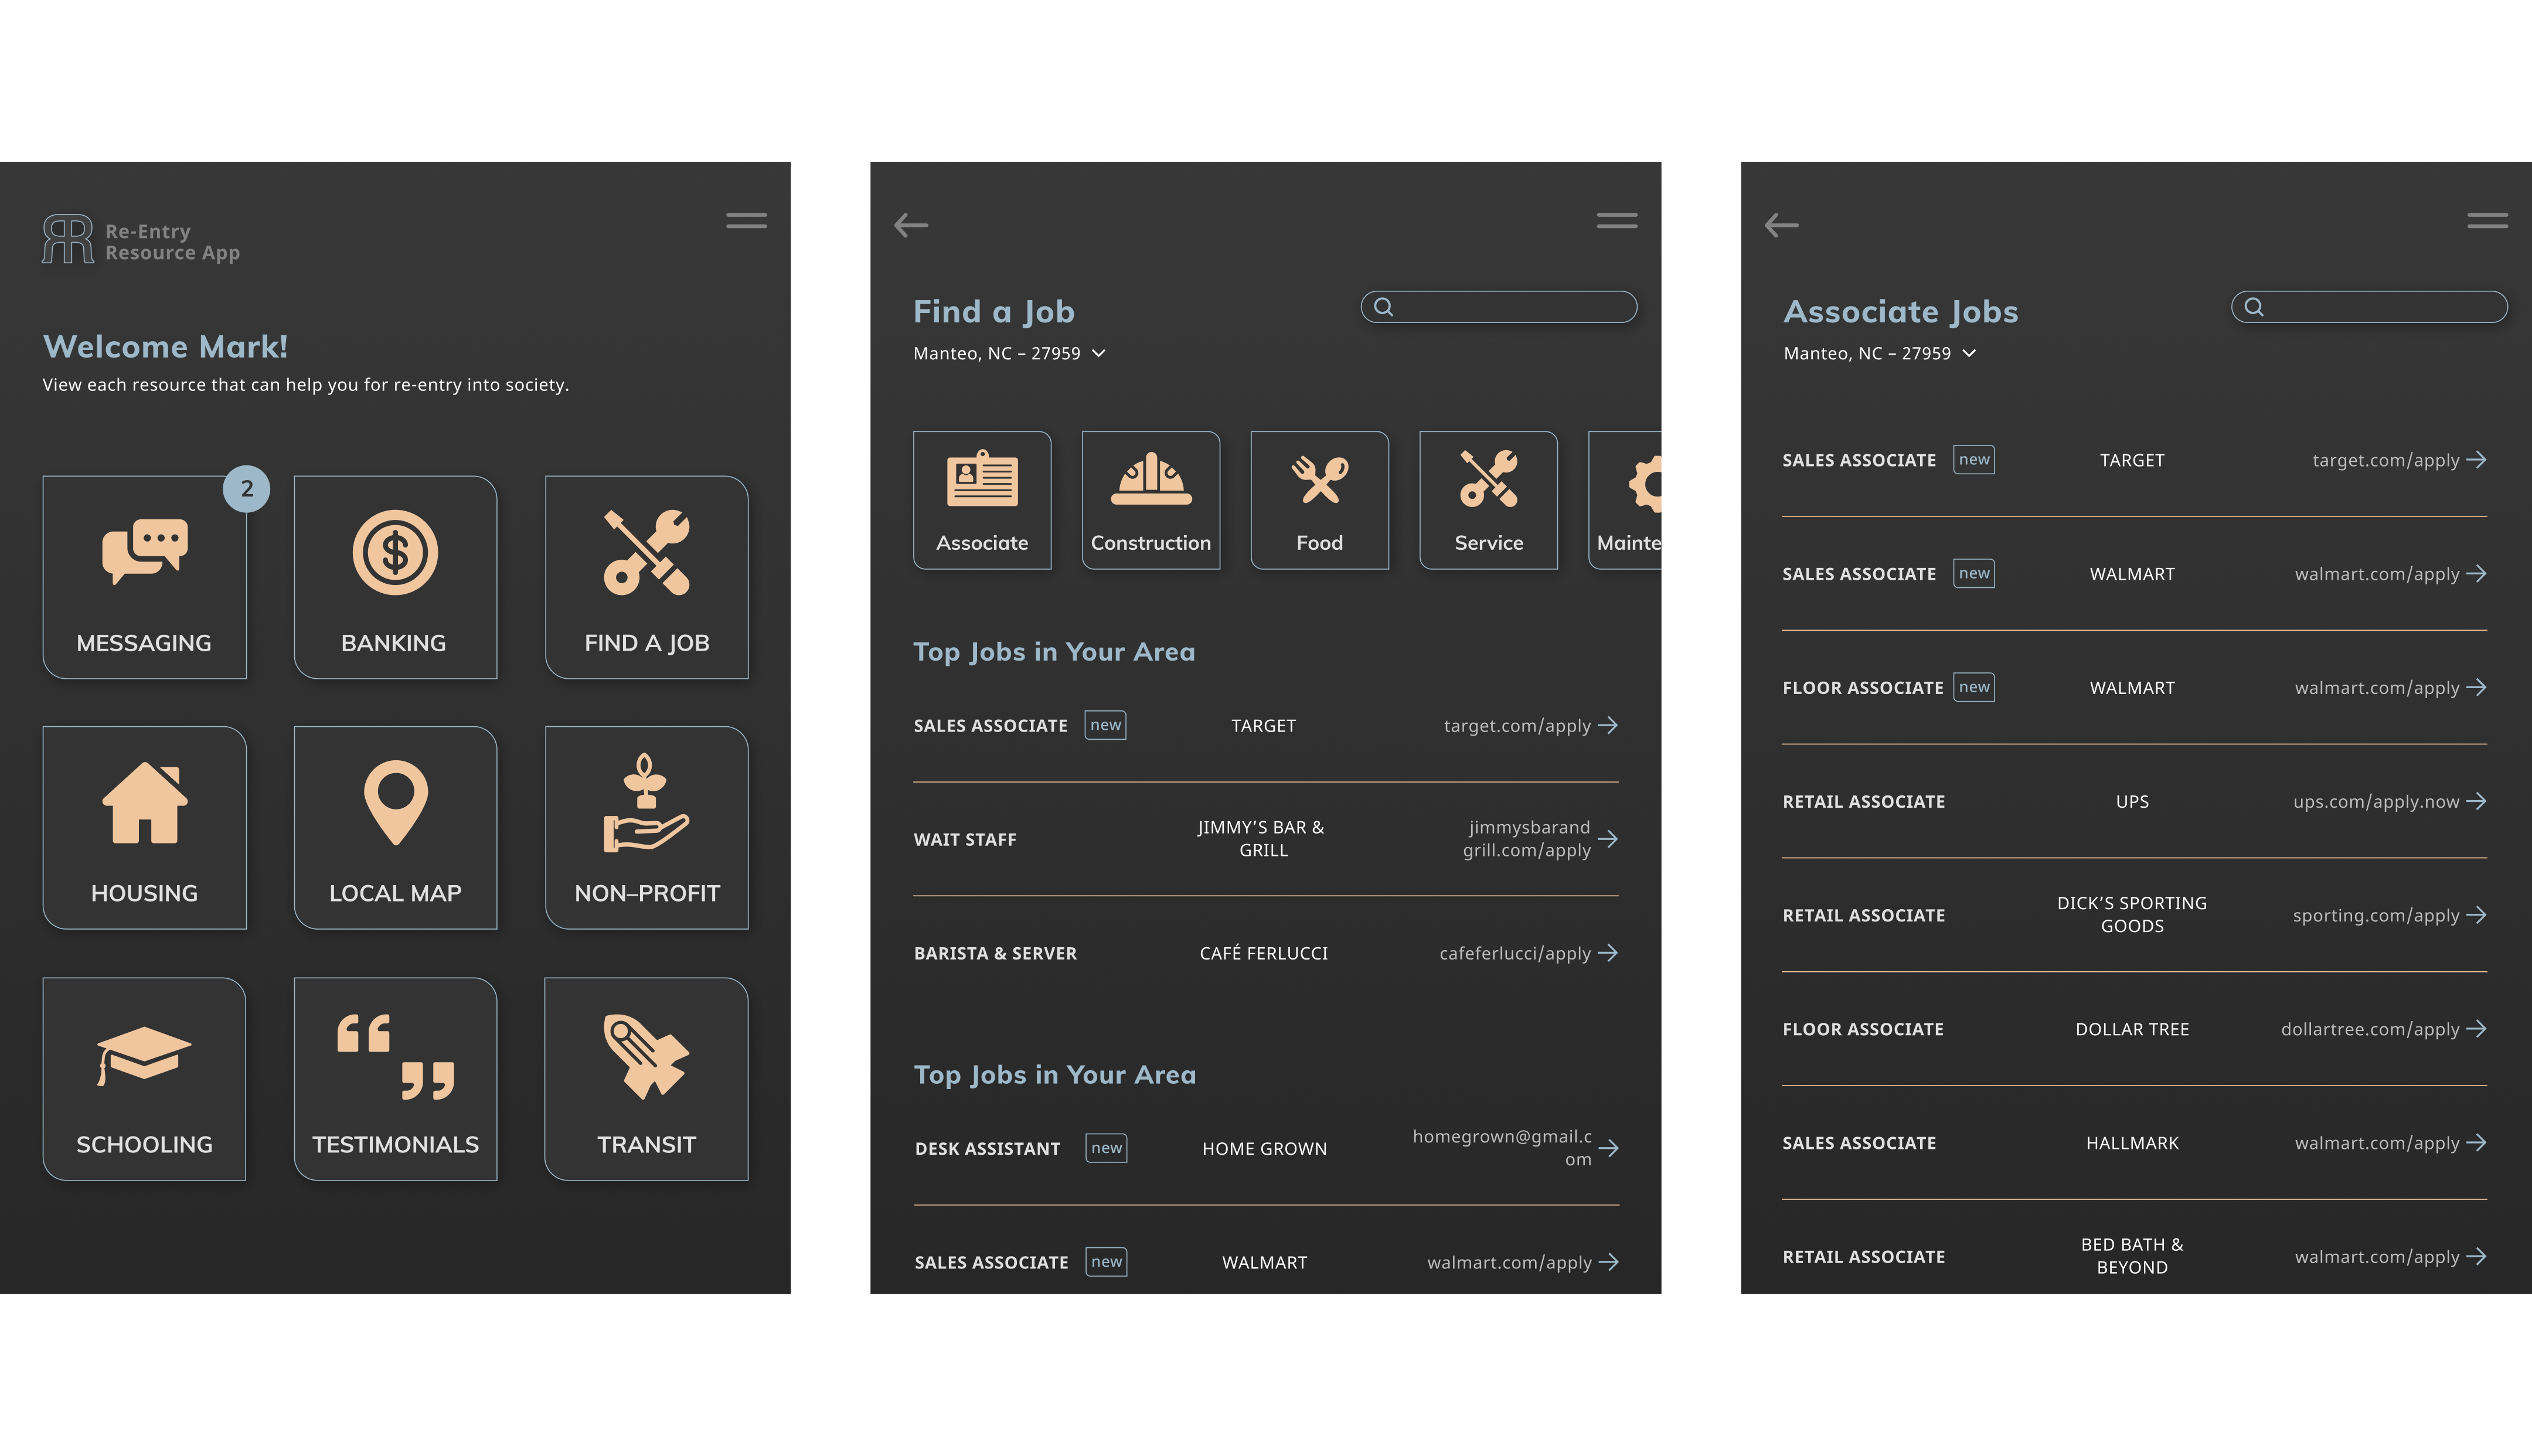Click DOLLAR TREE company name
This screenshot has height=1456, width=2532.
point(2132,1029)
